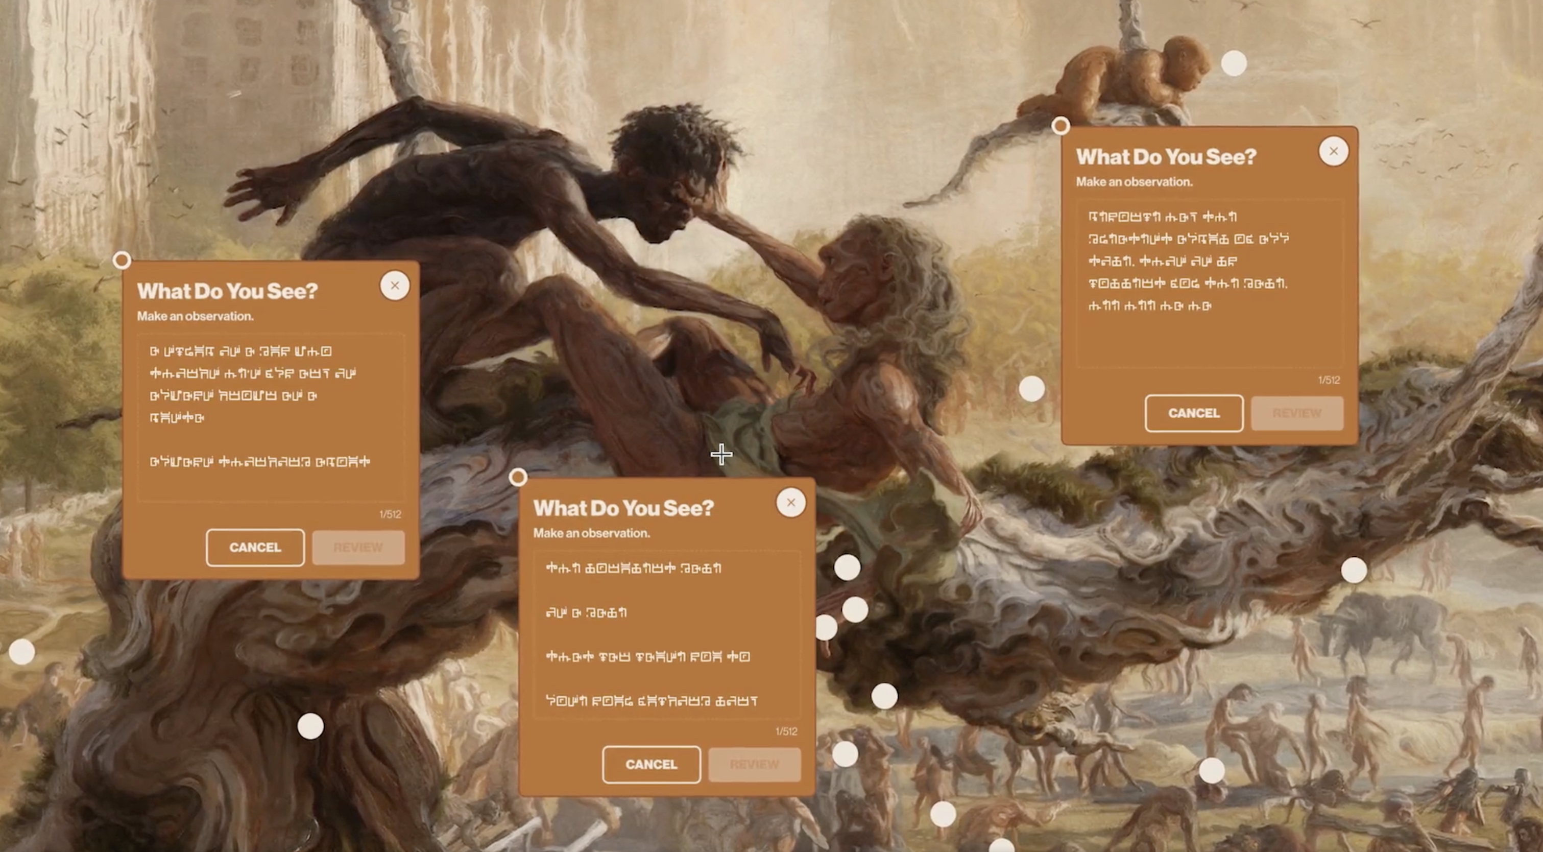The image size is (1543, 852).
Task: Select the hotspot dot left of top right panel
Action: [1031, 389]
